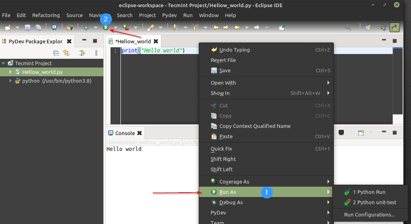Open Package Explorer view menu dots
The width and height of the screenshot is (411, 224).
tap(96, 53)
